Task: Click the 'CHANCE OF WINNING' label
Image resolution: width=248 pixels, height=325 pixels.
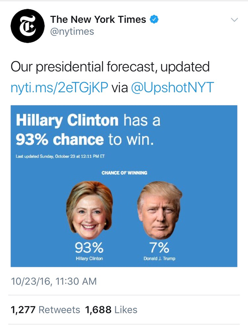Action: click(x=124, y=173)
